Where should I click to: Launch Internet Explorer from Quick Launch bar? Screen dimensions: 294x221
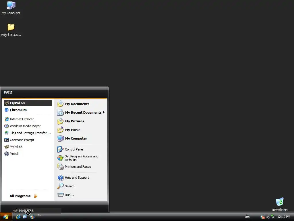pyautogui.click(x=18, y=217)
